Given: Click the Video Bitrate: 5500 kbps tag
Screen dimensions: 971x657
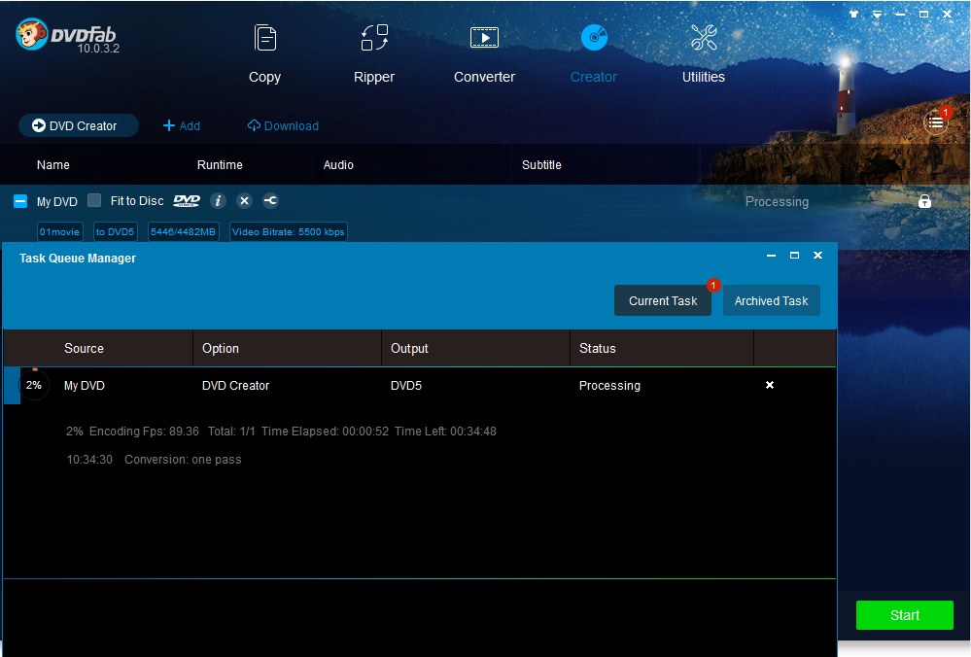Looking at the screenshot, I should pyautogui.click(x=289, y=232).
